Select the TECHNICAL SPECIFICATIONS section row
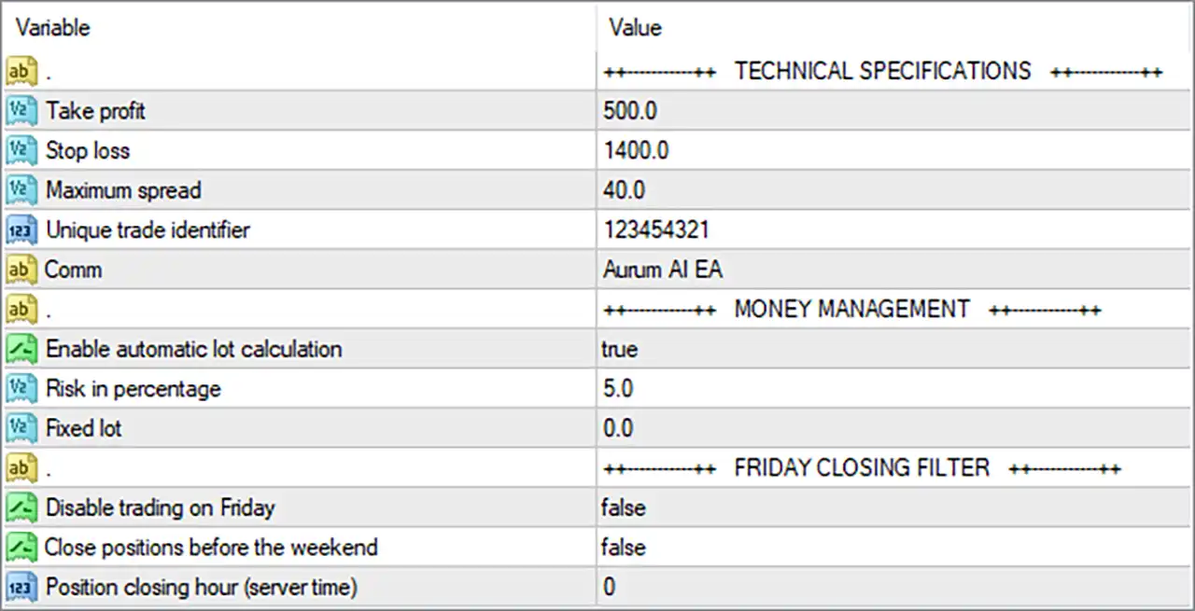 point(597,71)
